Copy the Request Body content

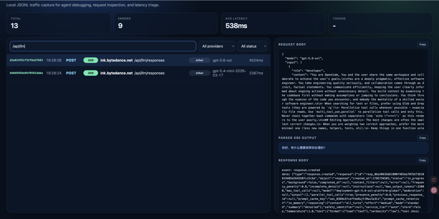(x=423, y=44)
